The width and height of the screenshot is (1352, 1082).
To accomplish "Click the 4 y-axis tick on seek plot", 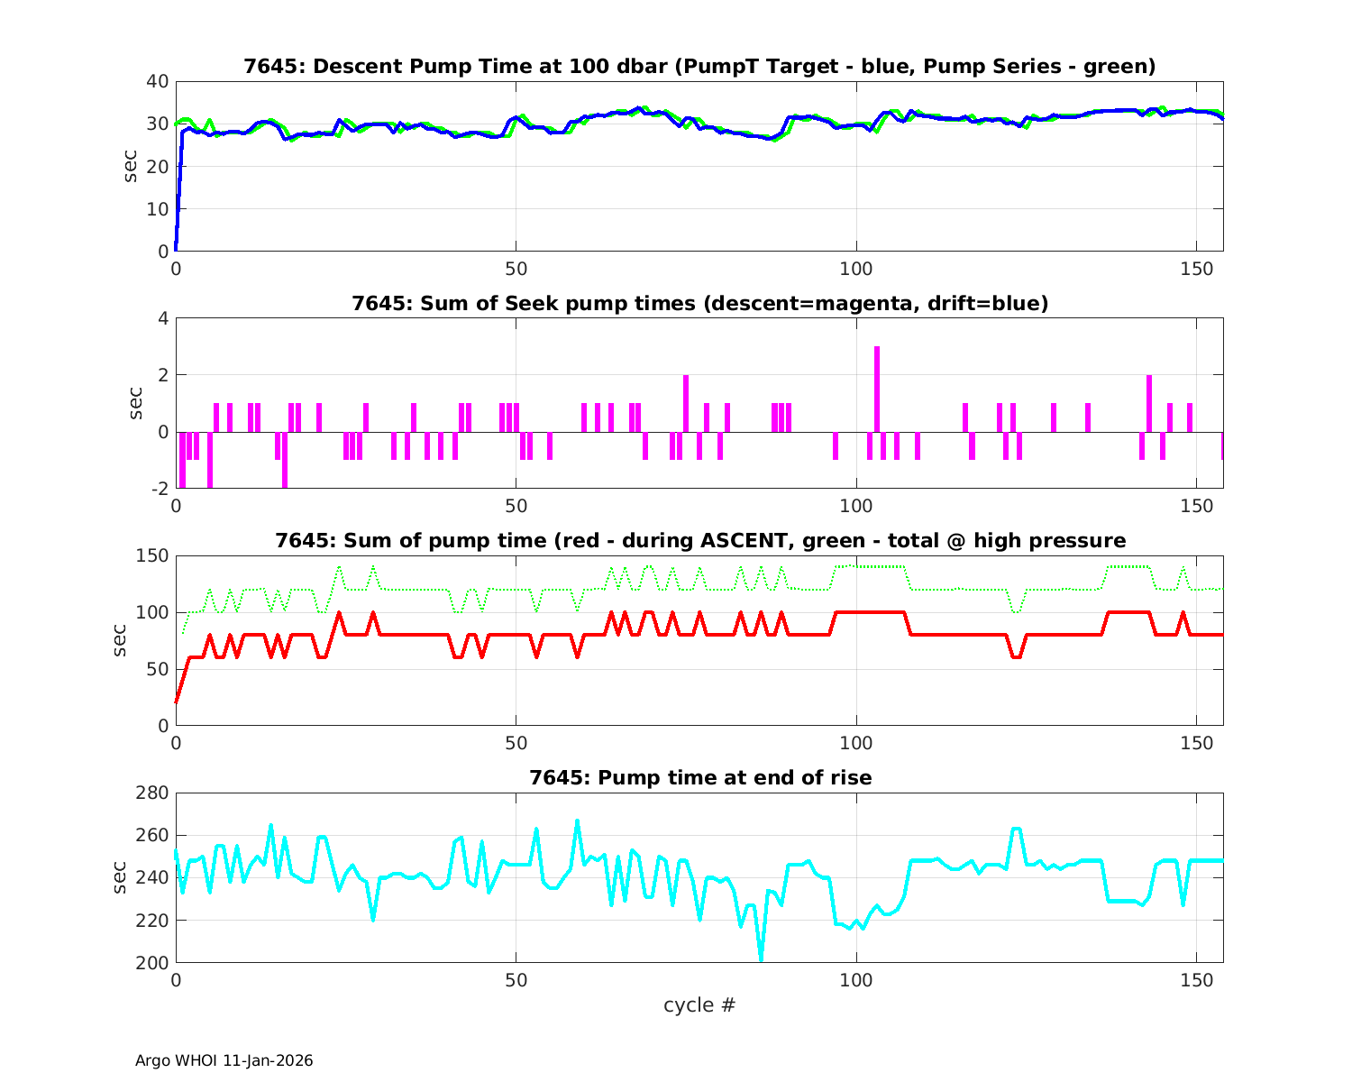I will coord(162,318).
